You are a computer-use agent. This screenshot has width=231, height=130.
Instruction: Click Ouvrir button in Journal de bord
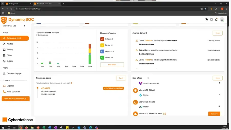[217, 33]
